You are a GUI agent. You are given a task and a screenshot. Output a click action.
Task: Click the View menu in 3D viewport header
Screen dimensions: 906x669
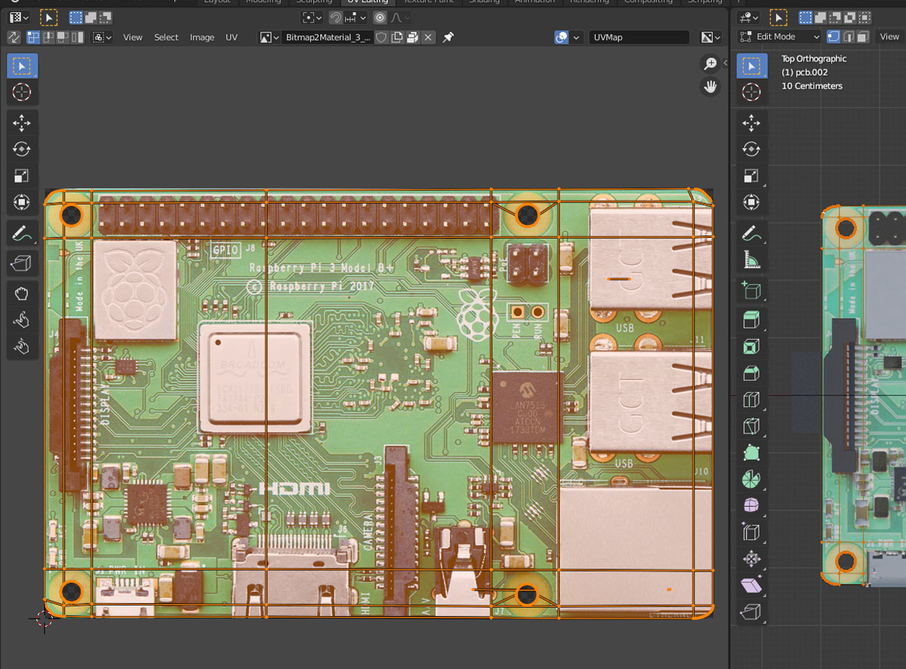[x=889, y=36]
